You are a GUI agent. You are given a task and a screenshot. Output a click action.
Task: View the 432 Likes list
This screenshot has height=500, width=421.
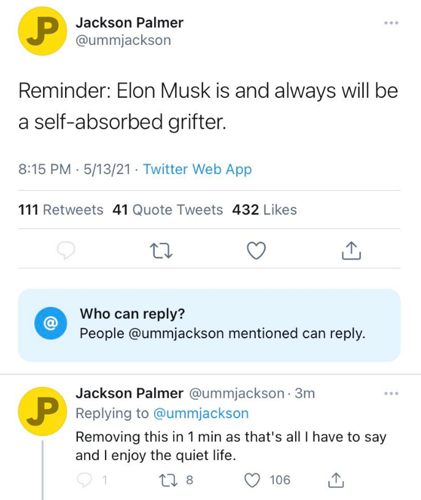coord(264,210)
